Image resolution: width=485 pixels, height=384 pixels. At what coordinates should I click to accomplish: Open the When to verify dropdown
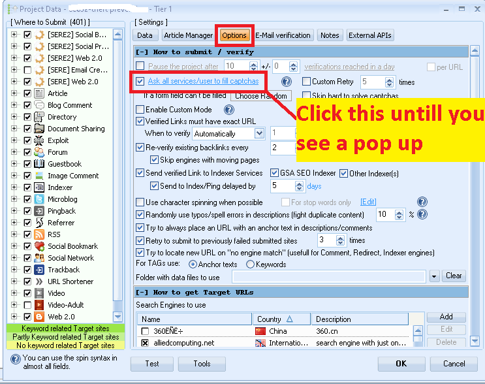click(259, 133)
